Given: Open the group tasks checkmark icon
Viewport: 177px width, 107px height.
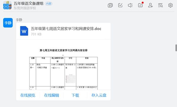Looking at the screenshot, I should 120,5.
